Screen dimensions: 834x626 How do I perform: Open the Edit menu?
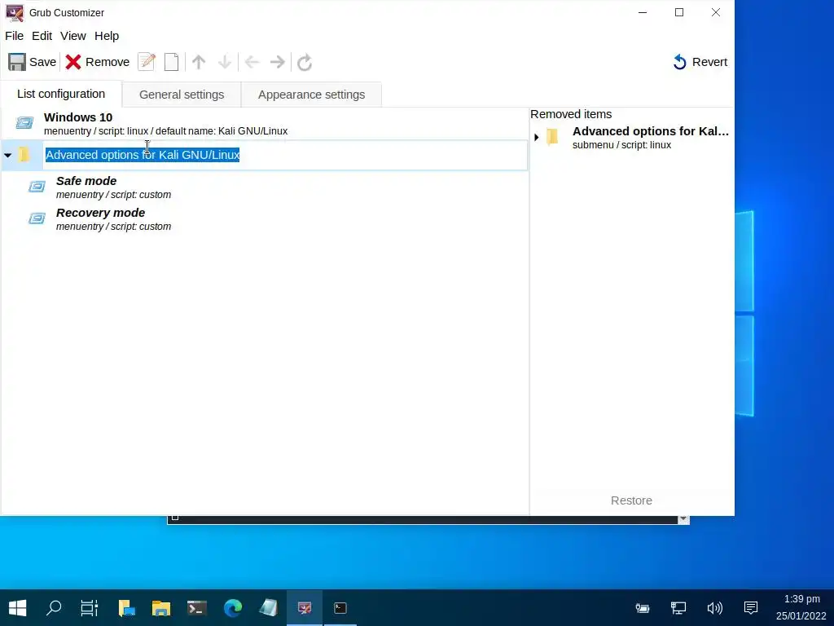42,36
